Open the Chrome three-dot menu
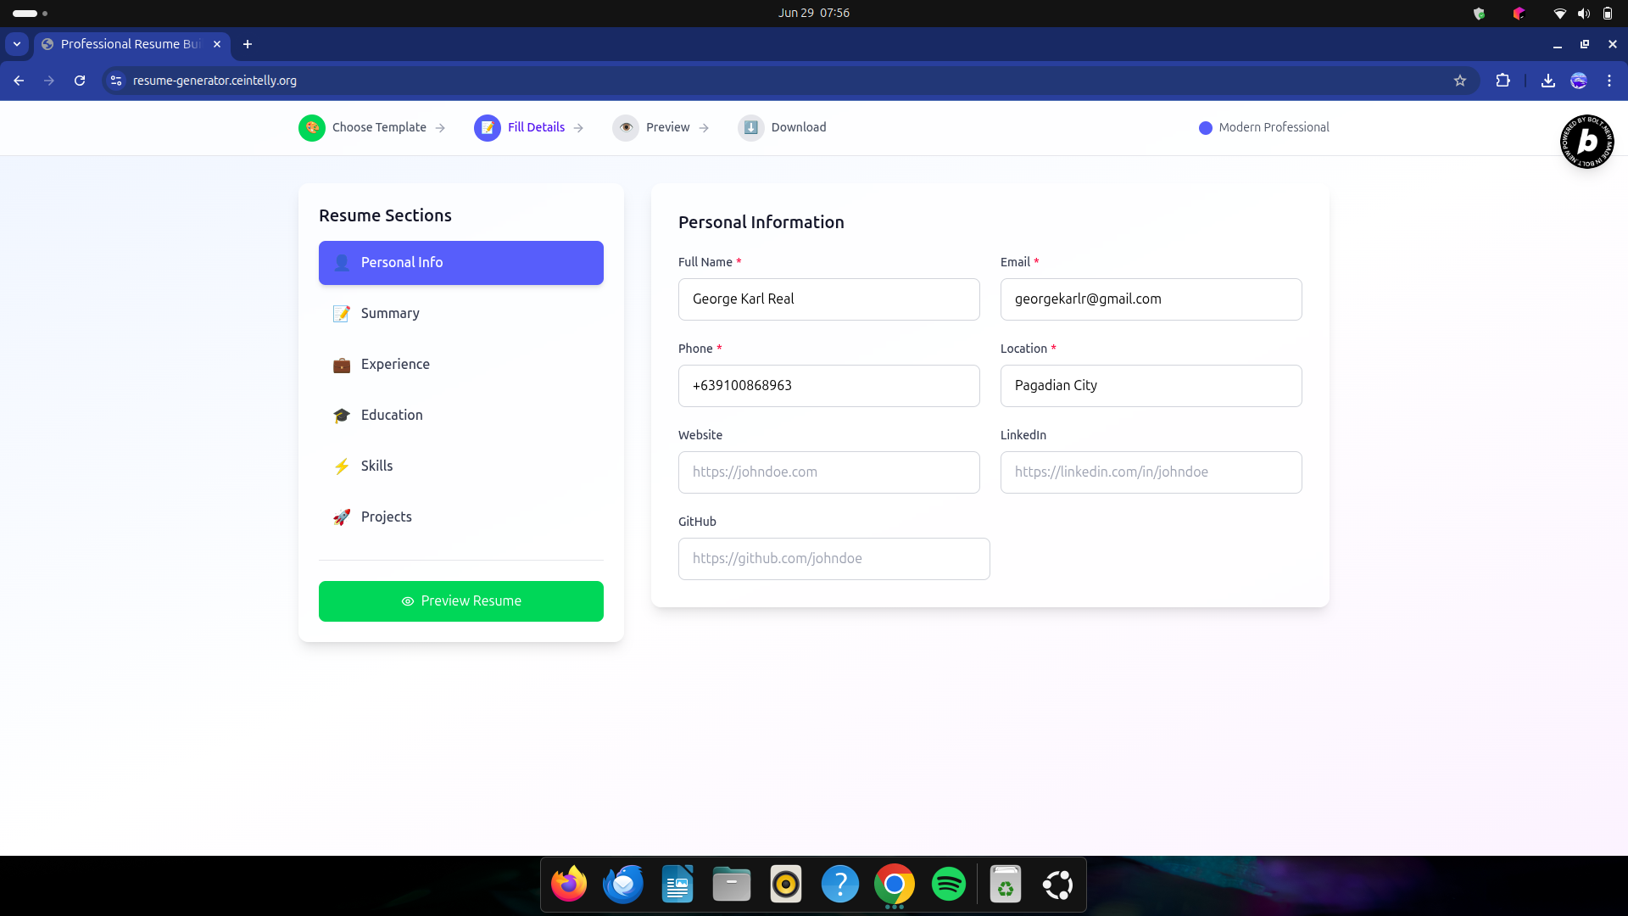 (x=1609, y=81)
